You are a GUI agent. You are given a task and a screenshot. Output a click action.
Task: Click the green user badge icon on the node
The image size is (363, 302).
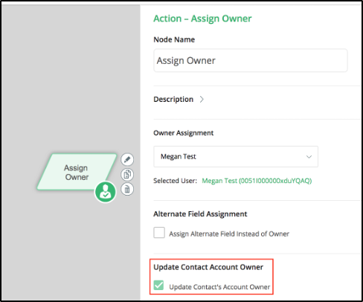[x=106, y=192]
